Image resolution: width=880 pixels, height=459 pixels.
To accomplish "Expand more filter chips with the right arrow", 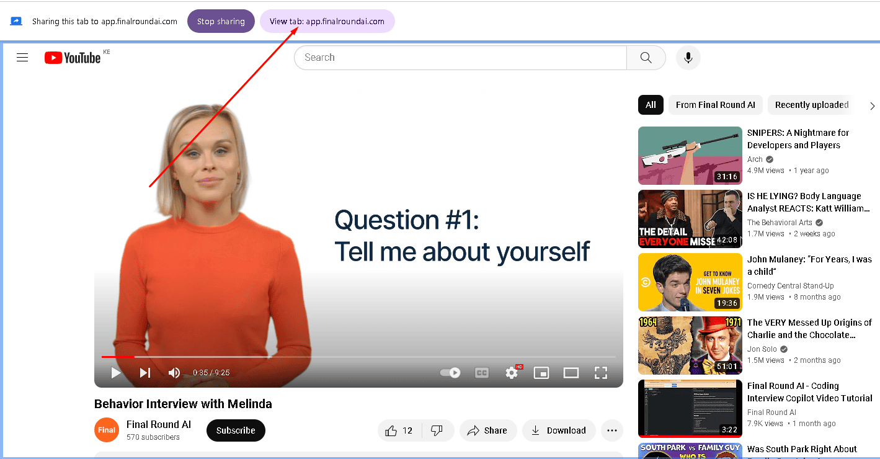I will [x=872, y=105].
